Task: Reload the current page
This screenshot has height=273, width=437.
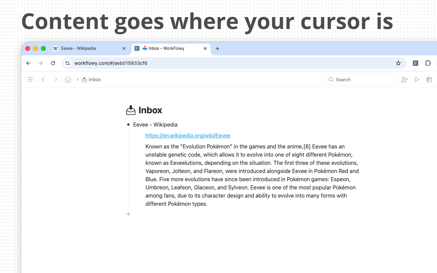Action: [53, 63]
